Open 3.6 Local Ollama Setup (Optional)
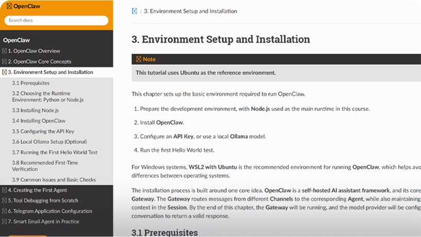421x237 pixels. click(49, 142)
